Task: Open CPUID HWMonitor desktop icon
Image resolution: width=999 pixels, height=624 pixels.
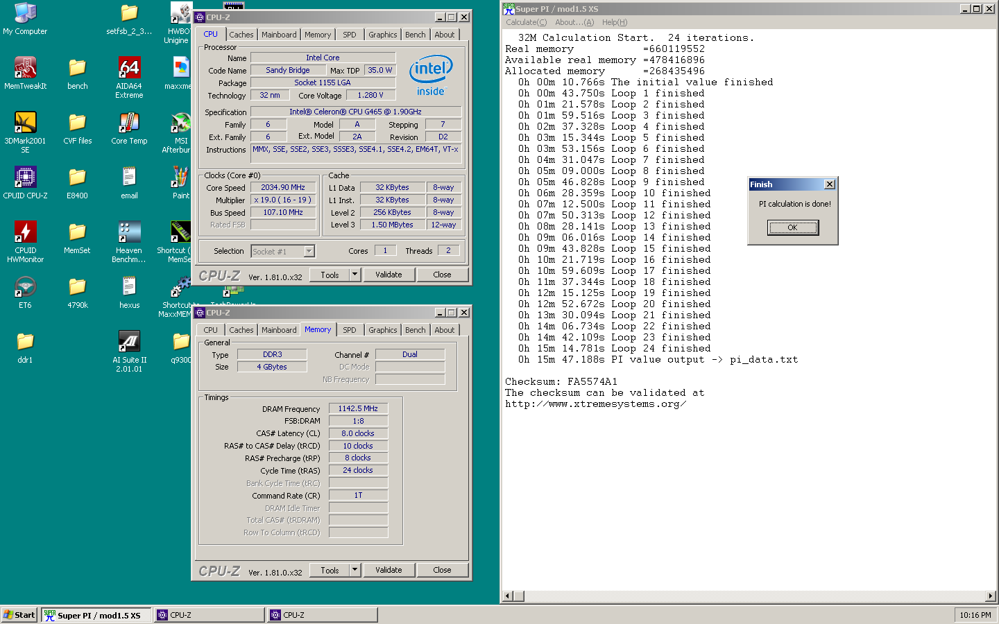Action: pyautogui.click(x=25, y=241)
